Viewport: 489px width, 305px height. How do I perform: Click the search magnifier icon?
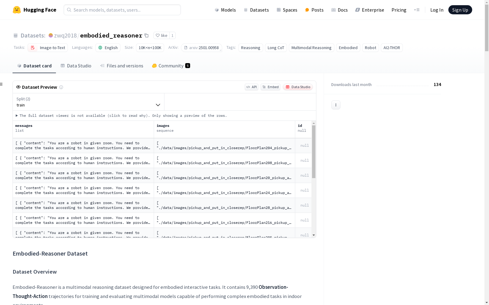[69, 10]
